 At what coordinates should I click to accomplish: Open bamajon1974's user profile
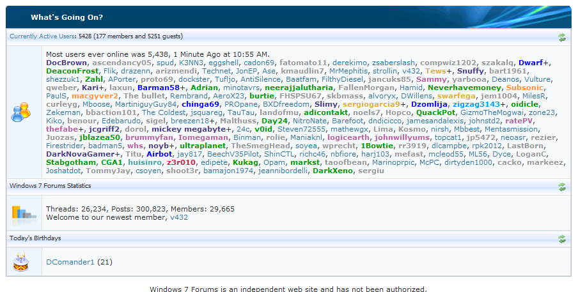[x=229, y=171]
